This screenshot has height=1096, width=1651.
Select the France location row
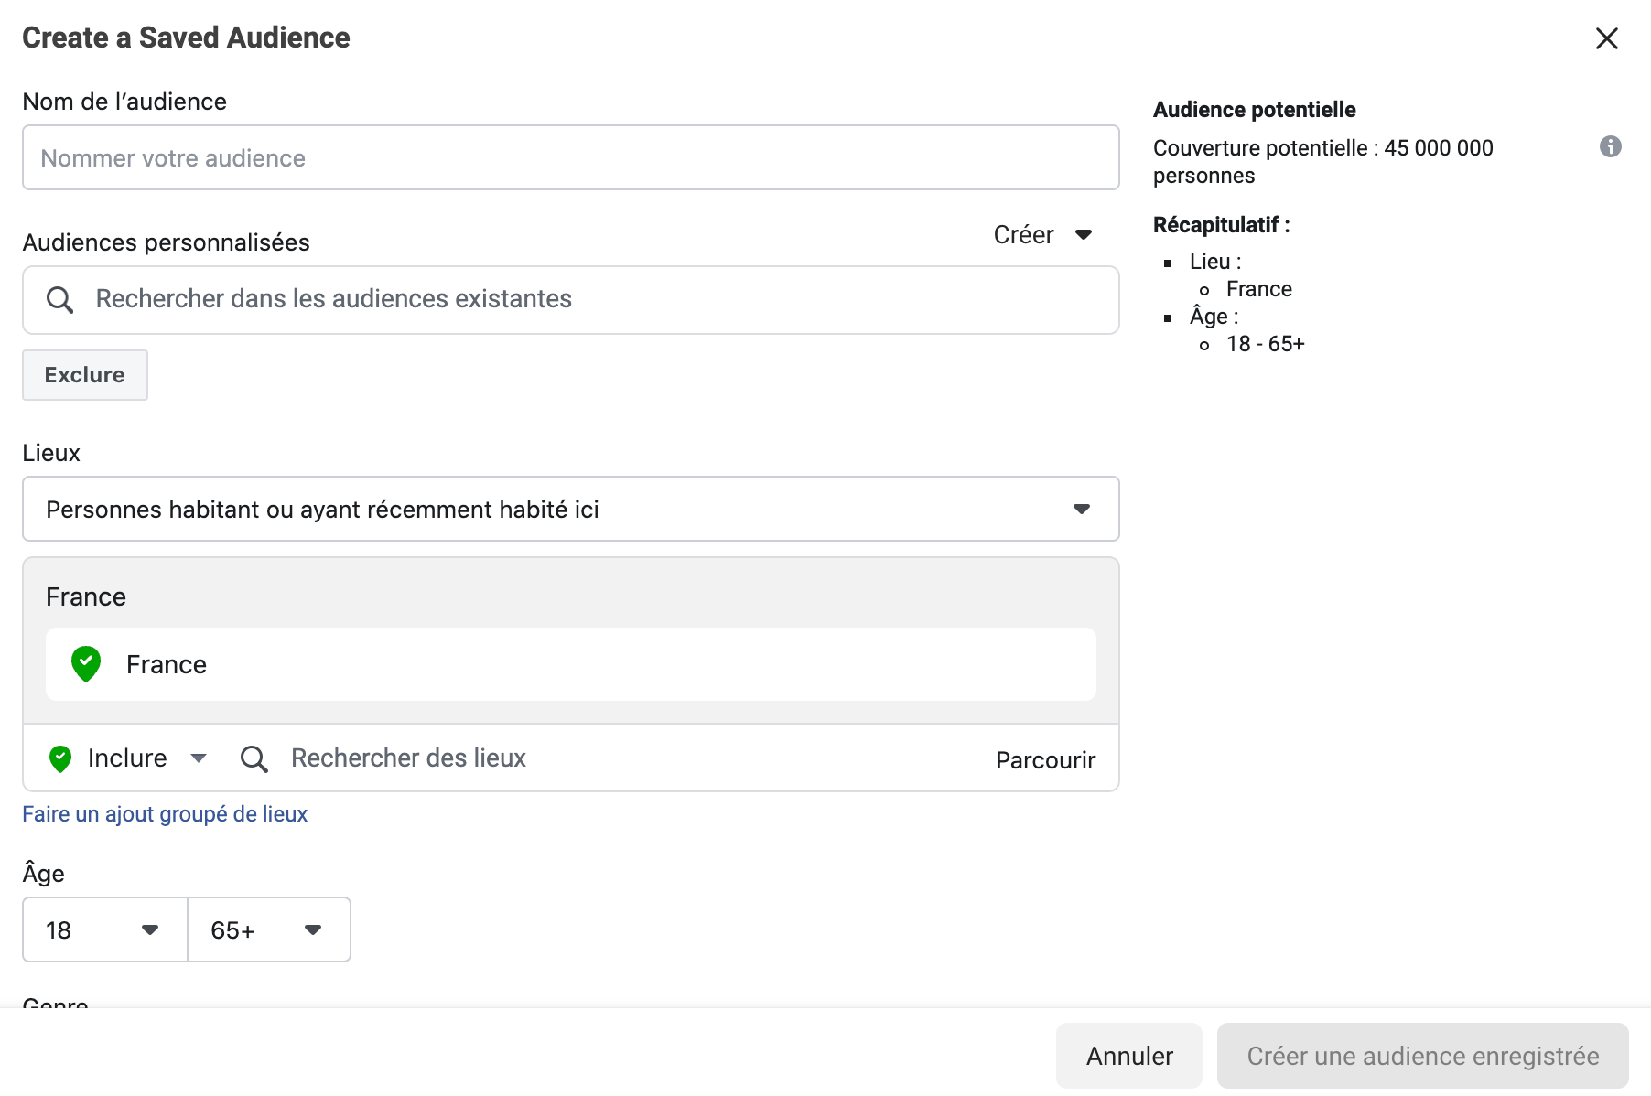point(571,664)
